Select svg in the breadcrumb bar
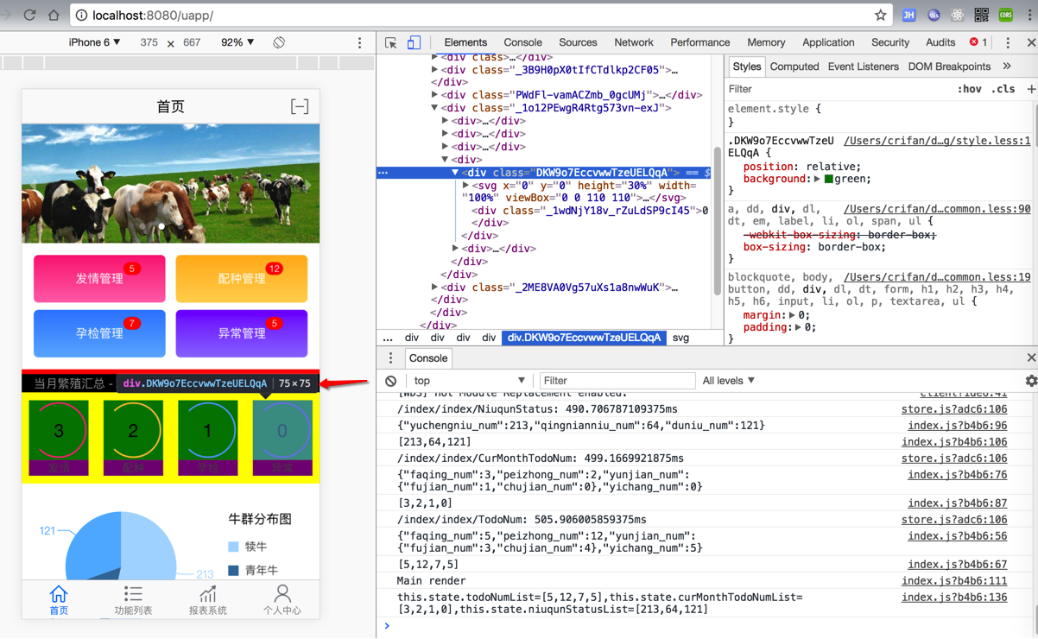 point(680,338)
